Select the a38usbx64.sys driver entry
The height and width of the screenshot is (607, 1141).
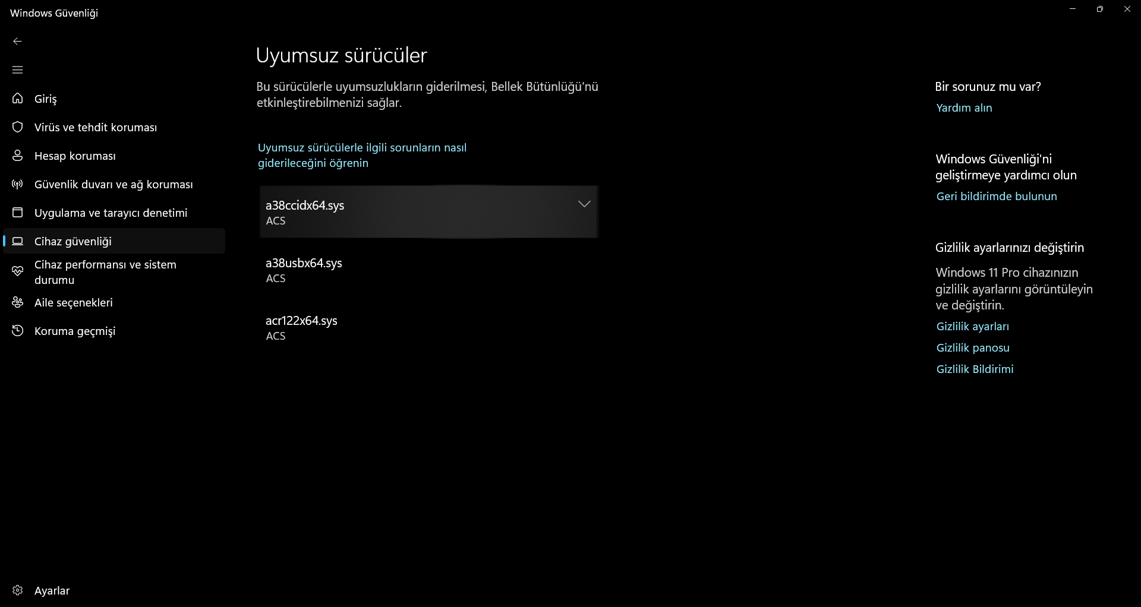coord(428,270)
